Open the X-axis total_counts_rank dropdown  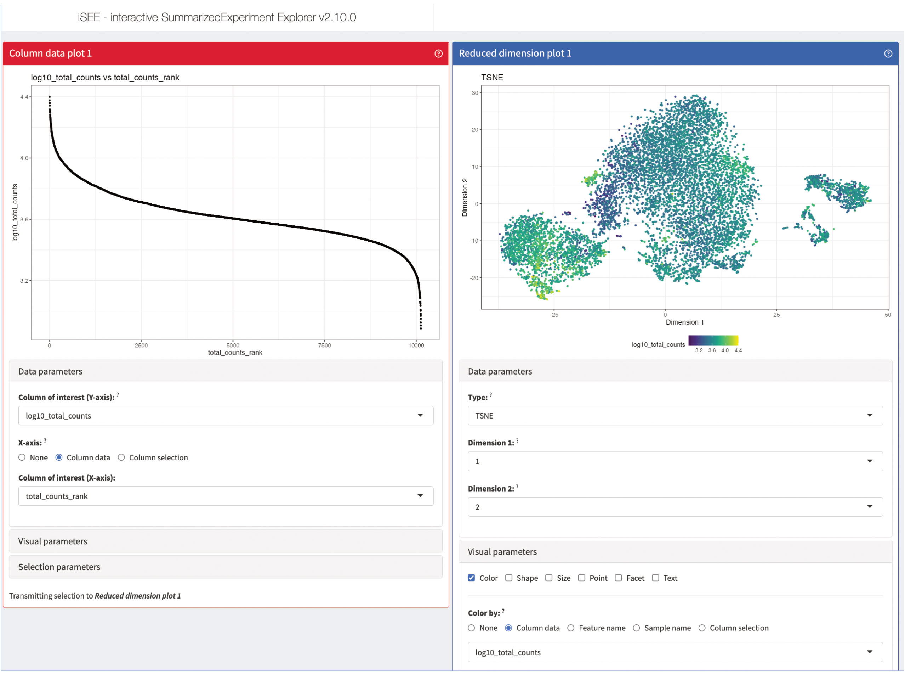226,496
